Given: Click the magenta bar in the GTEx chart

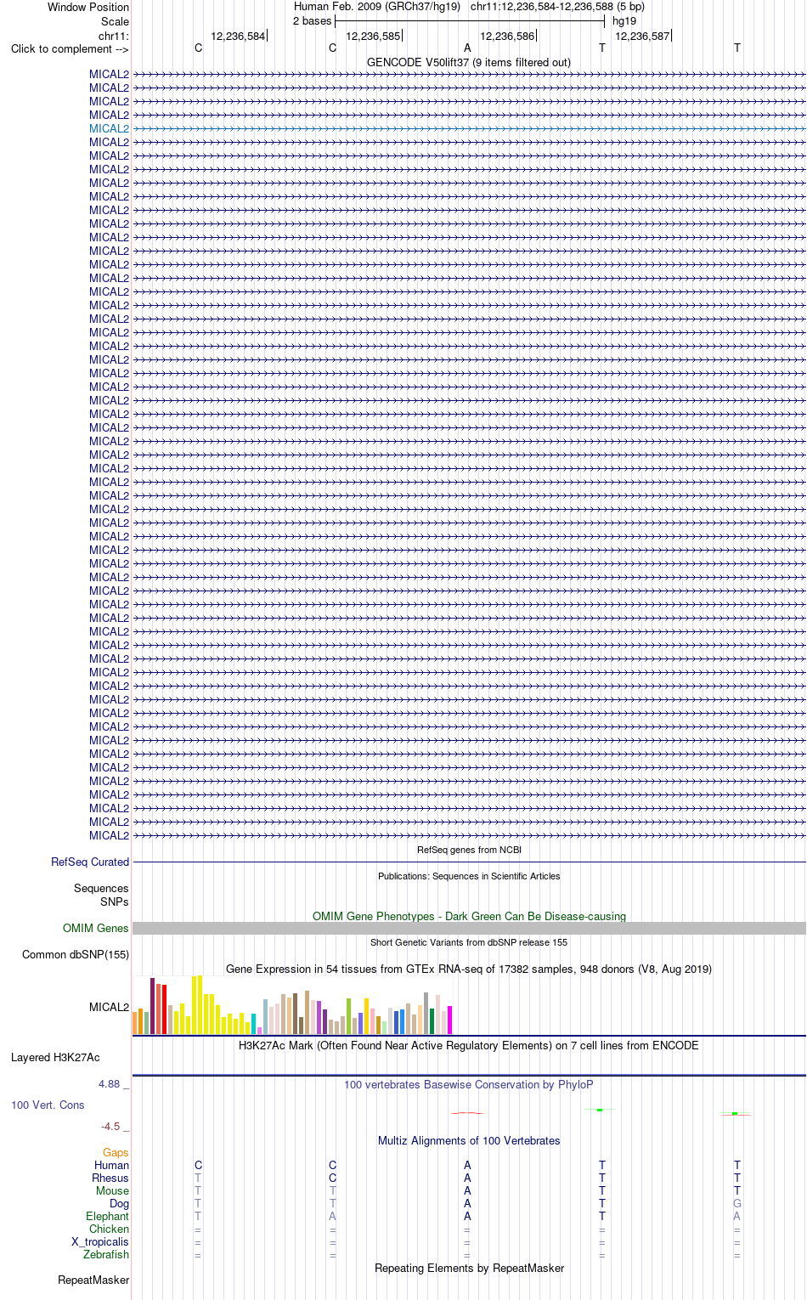Looking at the screenshot, I should pyautogui.click(x=450, y=1020).
